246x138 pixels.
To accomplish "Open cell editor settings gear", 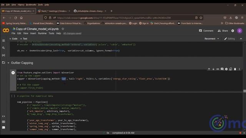I will pyautogui.click(x=226, y=69).
